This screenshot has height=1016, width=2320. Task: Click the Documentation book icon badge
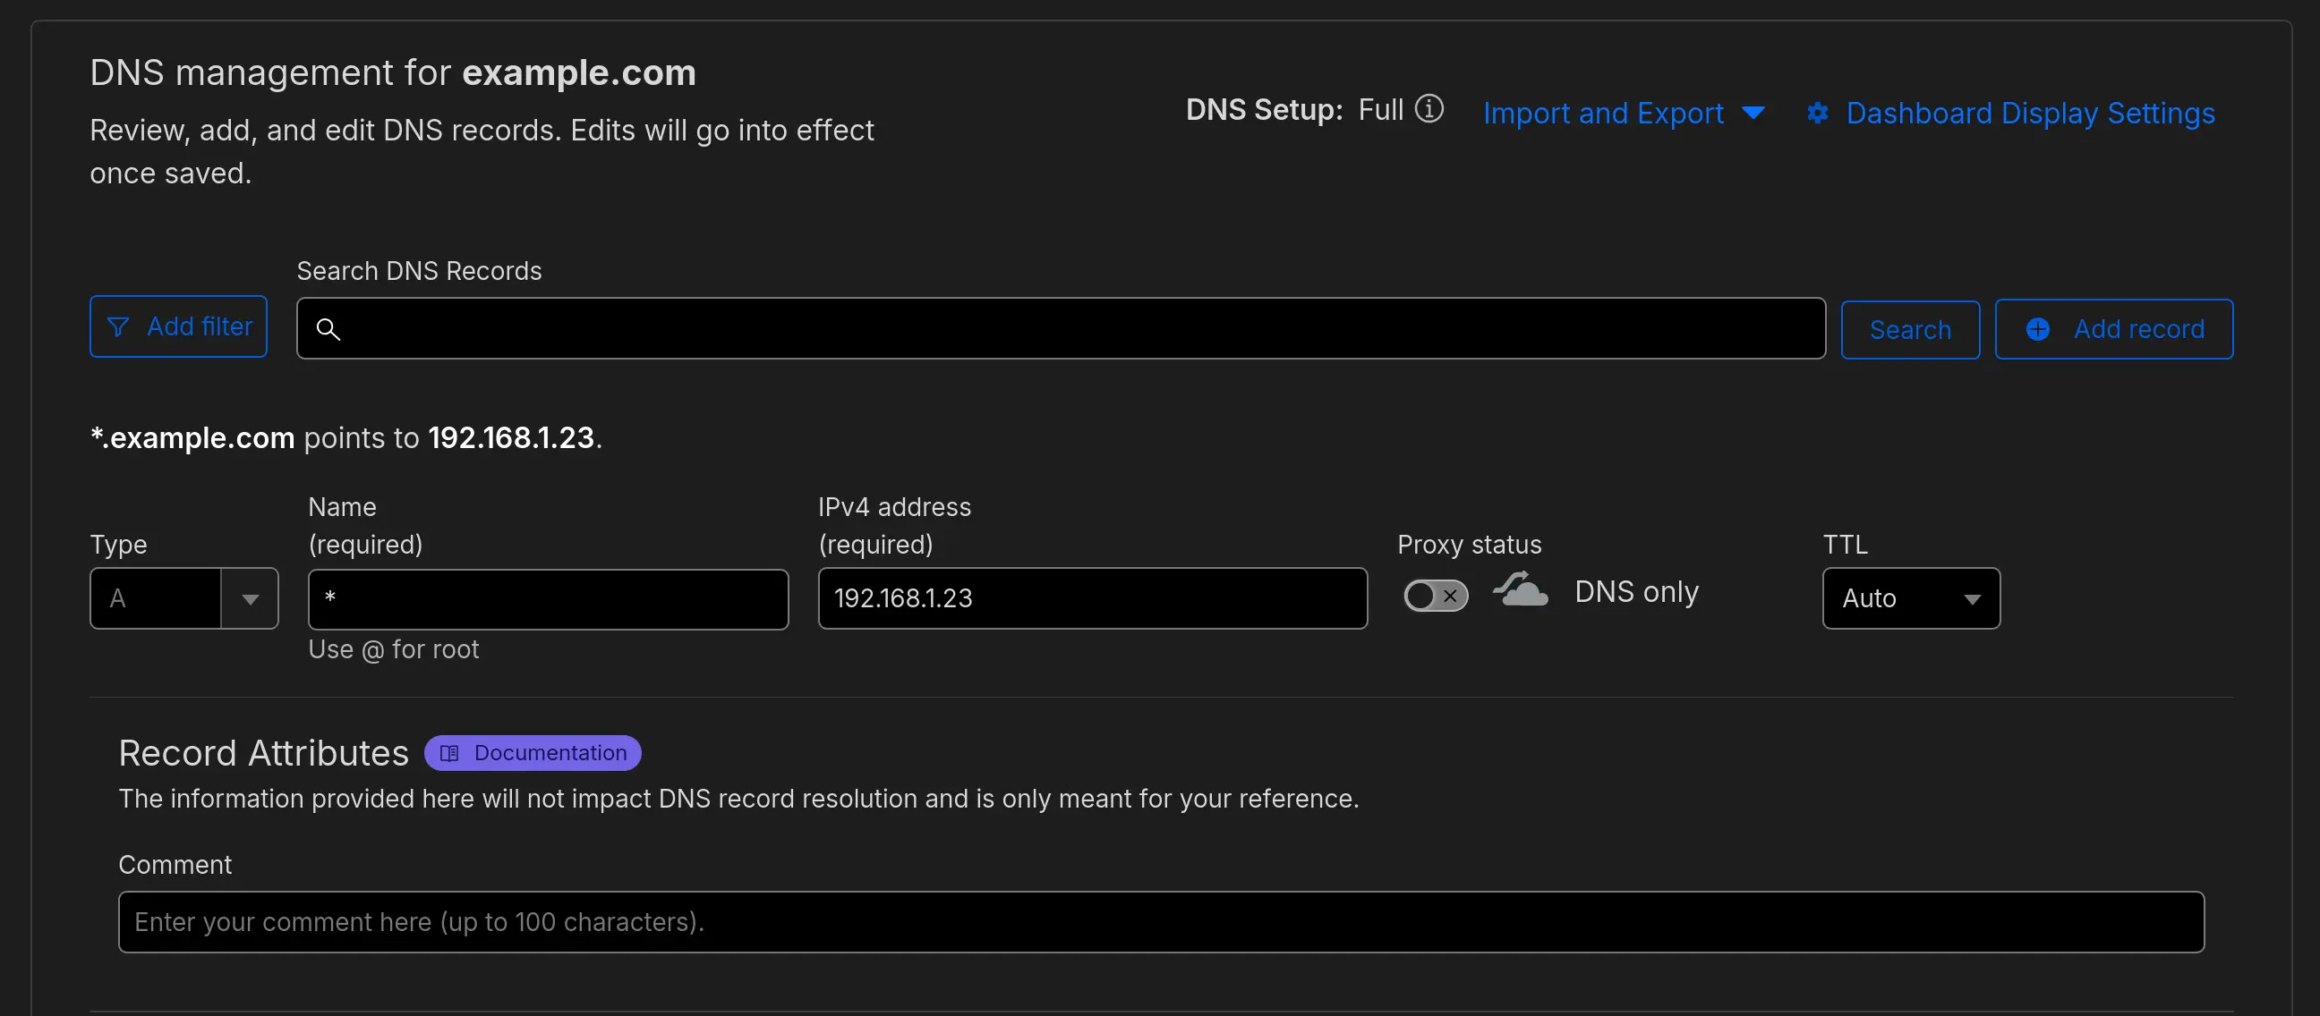[x=450, y=753]
